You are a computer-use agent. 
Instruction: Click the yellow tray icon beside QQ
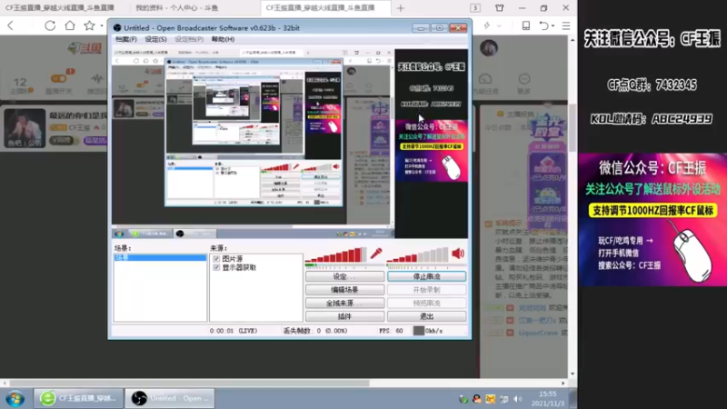491,399
